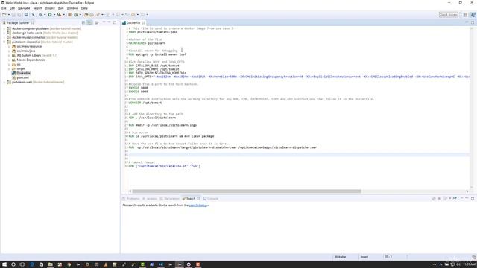Open the Task View taskbar icon

(22, 264)
